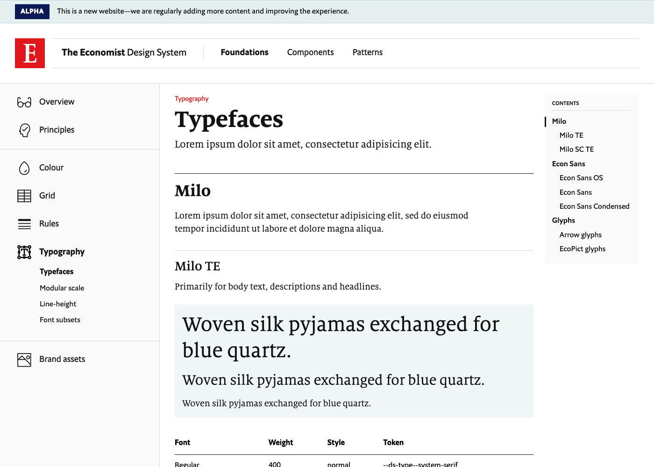Open the Principles sidebar link
The image size is (654, 467).
pyautogui.click(x=57, y=130)
